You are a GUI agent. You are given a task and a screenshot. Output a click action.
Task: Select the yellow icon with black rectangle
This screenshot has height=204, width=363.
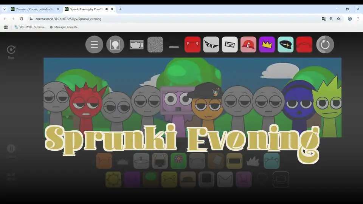(234, 161)
